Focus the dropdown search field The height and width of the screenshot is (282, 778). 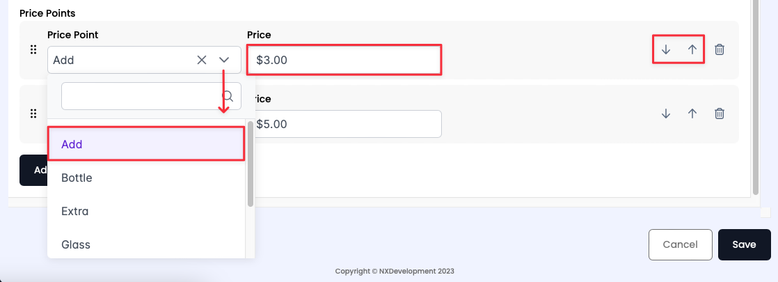(x=139, y=96)
